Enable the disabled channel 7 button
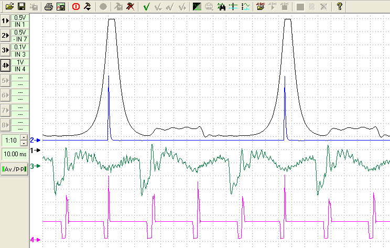Screen dimensions: 390x248 point(5,110)
